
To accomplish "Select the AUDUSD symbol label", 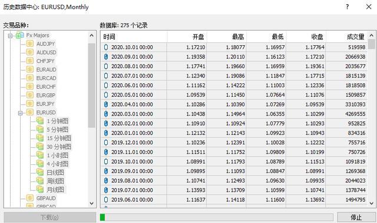I will (46, 52).
